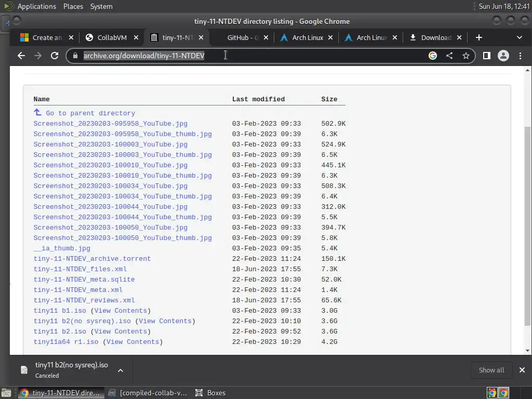This screenshot has height=399, width=532.
Task: Click 'Last modified' column header text
Action: 258,99
